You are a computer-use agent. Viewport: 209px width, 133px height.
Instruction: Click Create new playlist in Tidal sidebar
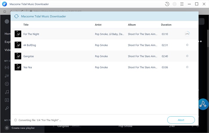(x=23, y=128)
